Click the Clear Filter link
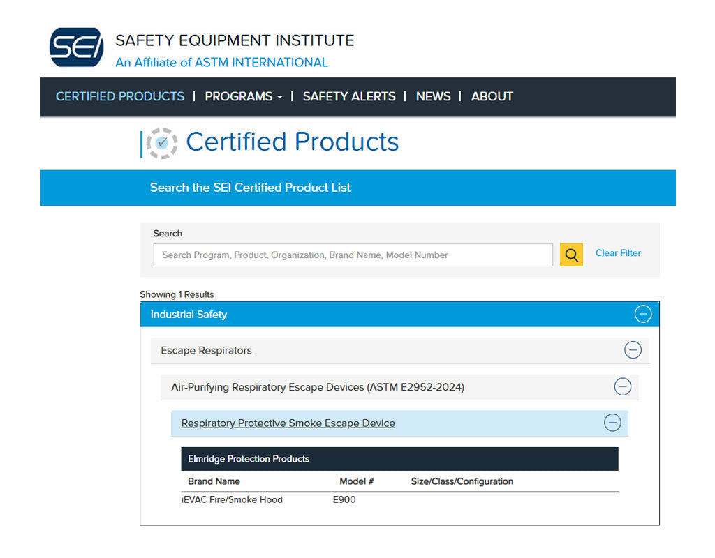The image size is (715, 558). 618,252
